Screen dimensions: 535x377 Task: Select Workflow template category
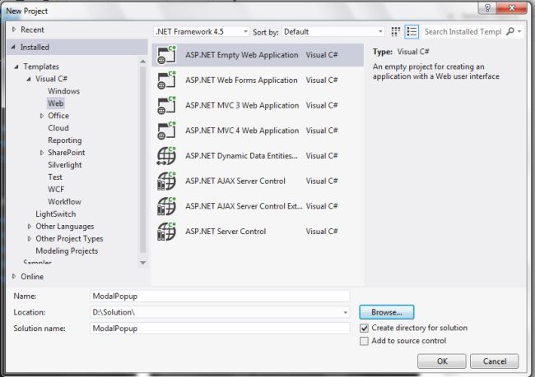(x=64, y=201)
